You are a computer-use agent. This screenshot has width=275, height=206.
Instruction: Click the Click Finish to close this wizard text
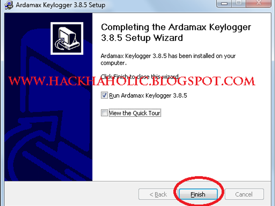click(x=139, y=76)
